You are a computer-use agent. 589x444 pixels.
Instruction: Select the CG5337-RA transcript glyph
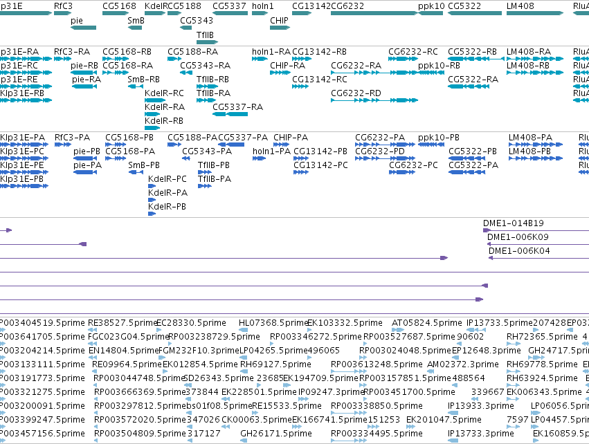coord(230,113)
